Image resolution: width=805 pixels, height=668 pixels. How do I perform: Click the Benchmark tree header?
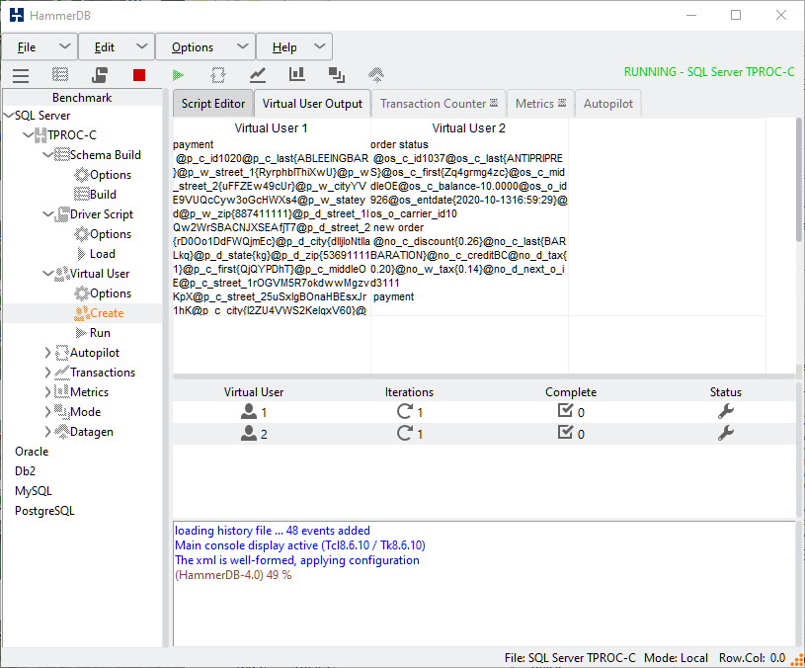[x=82, y=98]
